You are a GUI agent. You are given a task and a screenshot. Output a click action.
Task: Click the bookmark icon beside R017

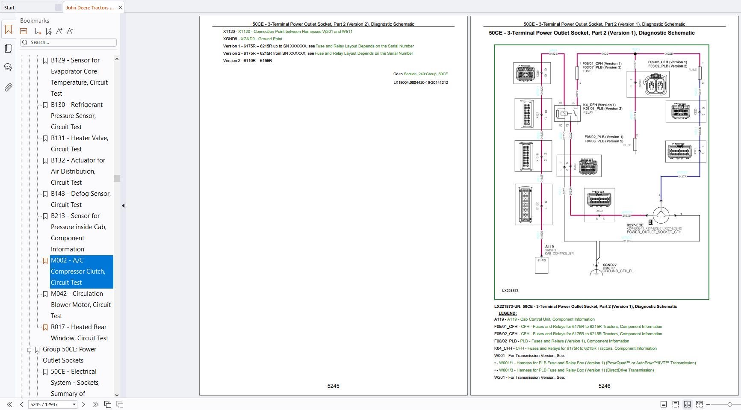tap(45, 327)
